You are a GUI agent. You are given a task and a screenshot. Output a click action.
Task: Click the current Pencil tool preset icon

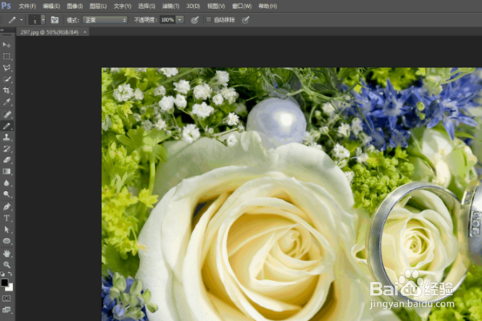[x=12, y=20]
